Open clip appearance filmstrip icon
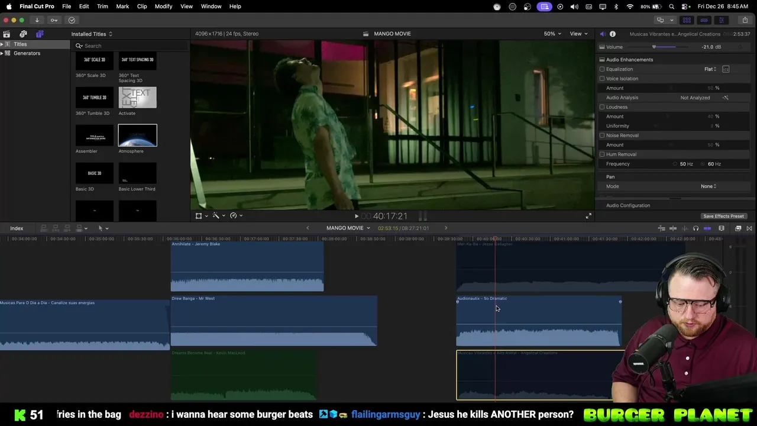757x426 pixels. 722,228
